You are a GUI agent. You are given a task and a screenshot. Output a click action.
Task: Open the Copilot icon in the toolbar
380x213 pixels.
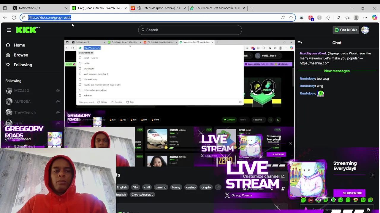375,17
